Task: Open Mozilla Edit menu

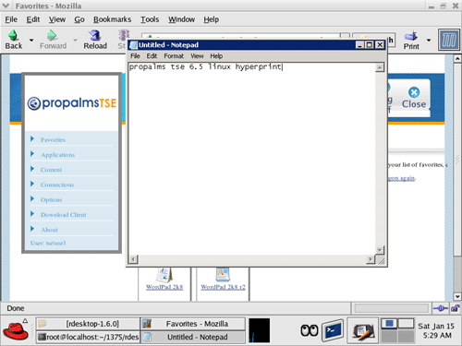Action: click(x=33, y=19)
